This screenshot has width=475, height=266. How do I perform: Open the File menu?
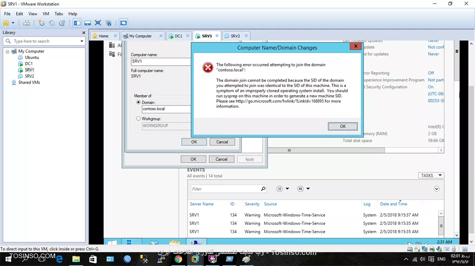[x=7, y=13]
